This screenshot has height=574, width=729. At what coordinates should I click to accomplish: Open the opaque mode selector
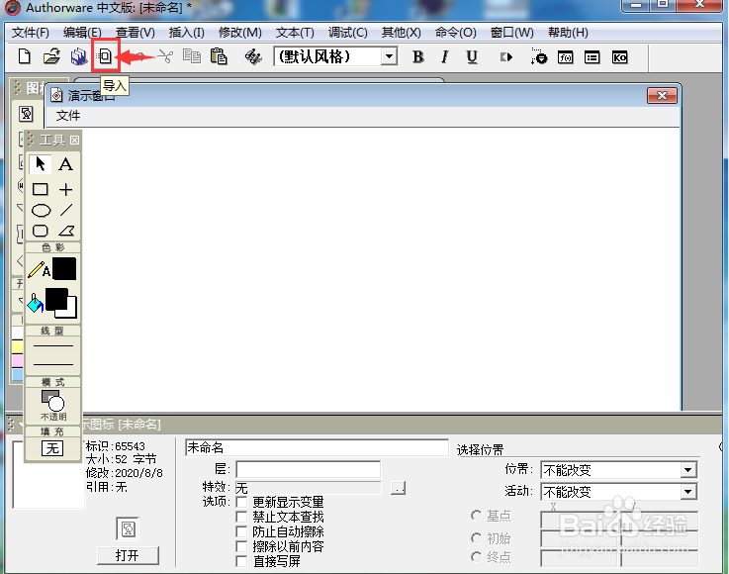click(53, 405)
